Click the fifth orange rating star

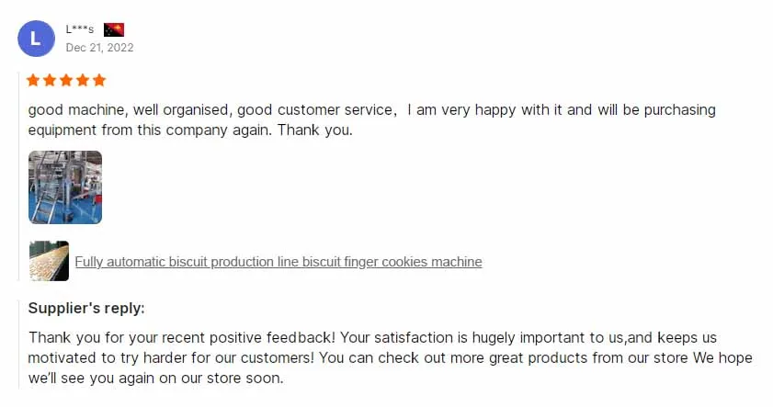coord(99,81)
